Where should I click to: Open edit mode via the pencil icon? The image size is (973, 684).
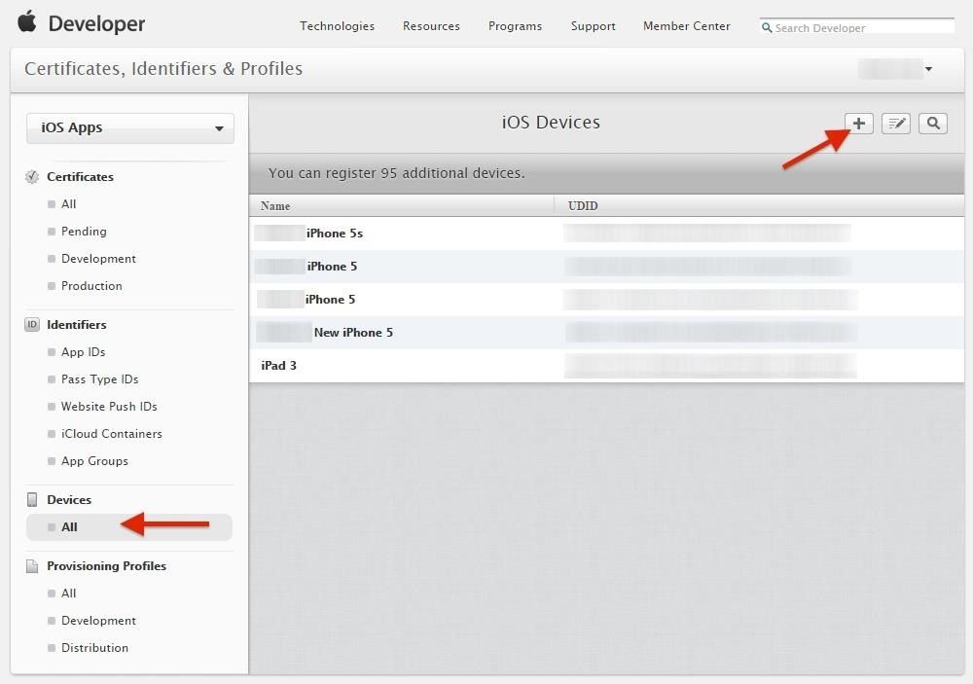pos(895,124)
